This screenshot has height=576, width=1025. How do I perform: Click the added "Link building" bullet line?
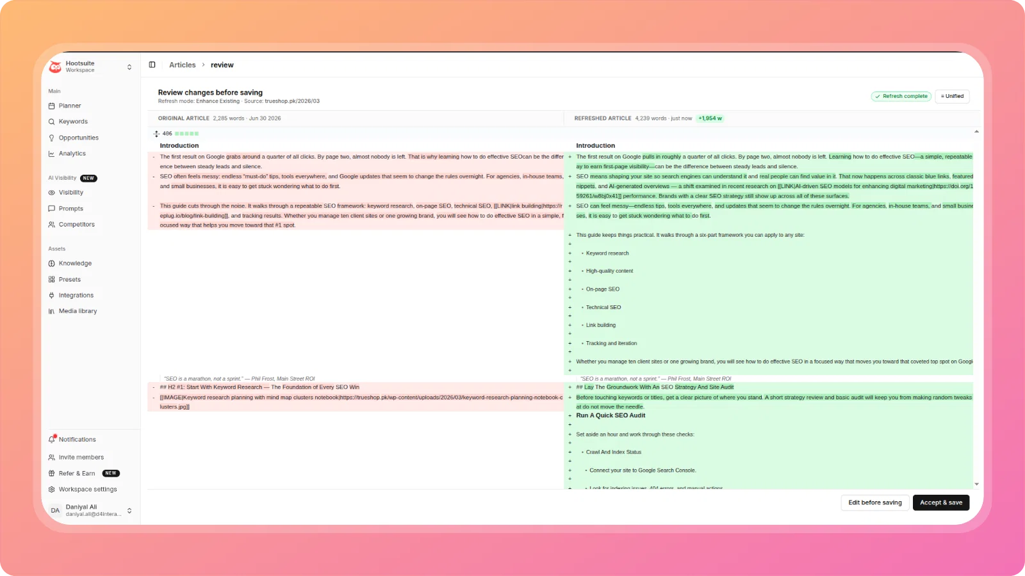[601, 325]
